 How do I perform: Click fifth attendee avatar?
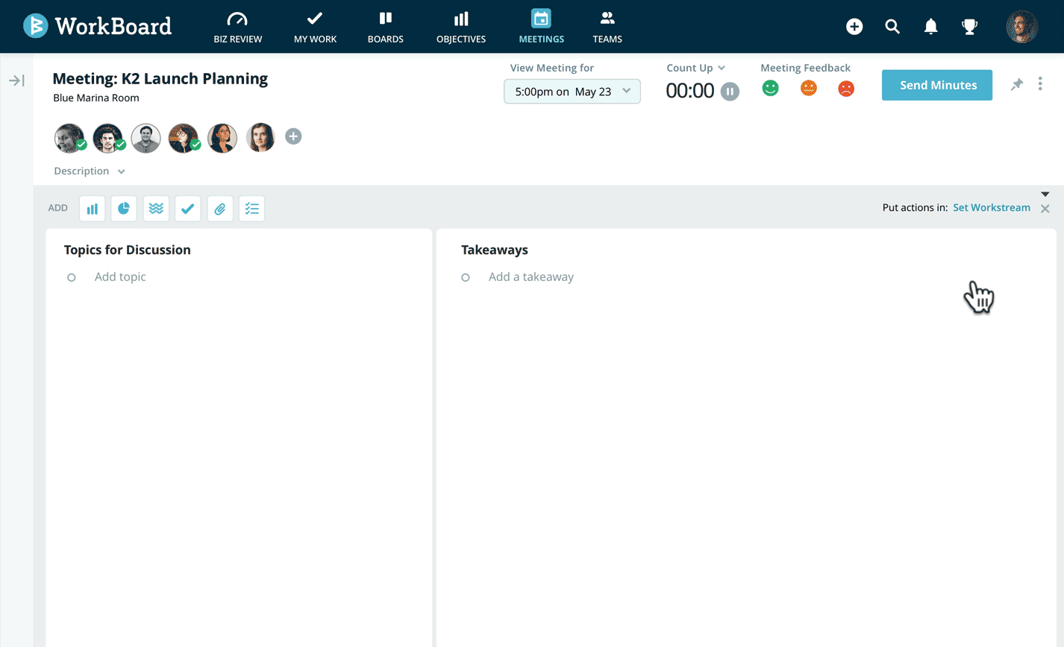coord(222,138)
